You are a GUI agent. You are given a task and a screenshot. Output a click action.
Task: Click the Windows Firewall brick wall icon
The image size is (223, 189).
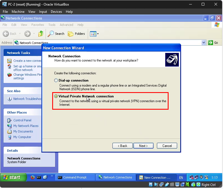pos(9,75)
